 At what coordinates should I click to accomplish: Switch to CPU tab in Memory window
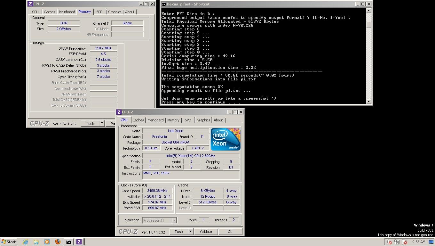pos(35,12)
